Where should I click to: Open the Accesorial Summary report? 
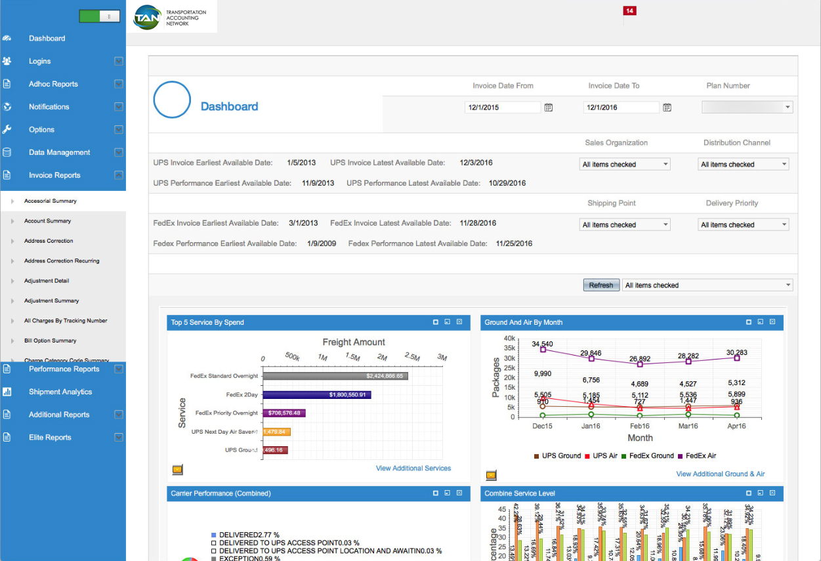click(x=51, y=201)
